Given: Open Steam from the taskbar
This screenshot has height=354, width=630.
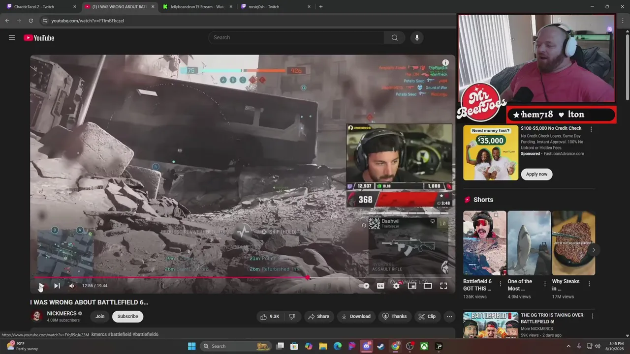Looking at the screenshot, I should 381,346.
